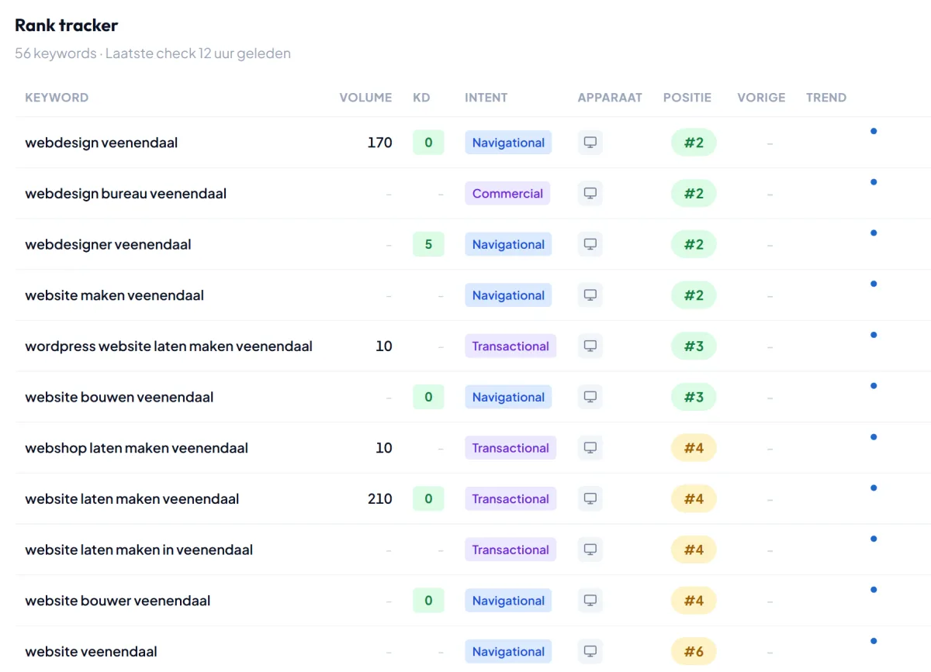Click position badge #6 for website veenendaal

click(x=694, y=652)
